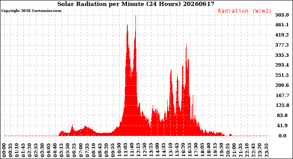The height and width of the screenshot is (159, 293).
Task: Select the 251.5 y-axis value
Action: click(282, 75)
